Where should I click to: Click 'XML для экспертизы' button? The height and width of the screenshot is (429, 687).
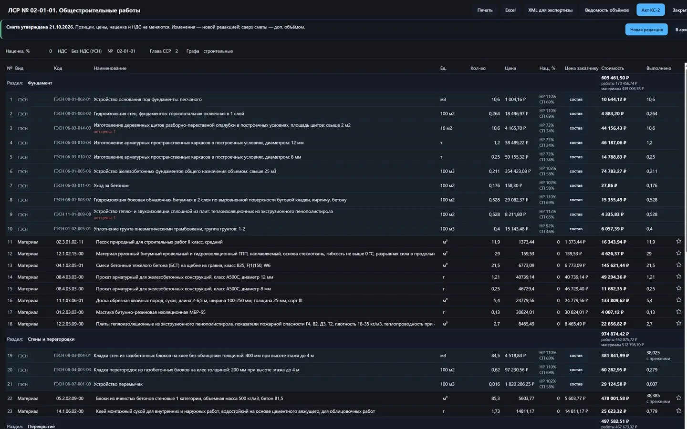pos(550,10)
